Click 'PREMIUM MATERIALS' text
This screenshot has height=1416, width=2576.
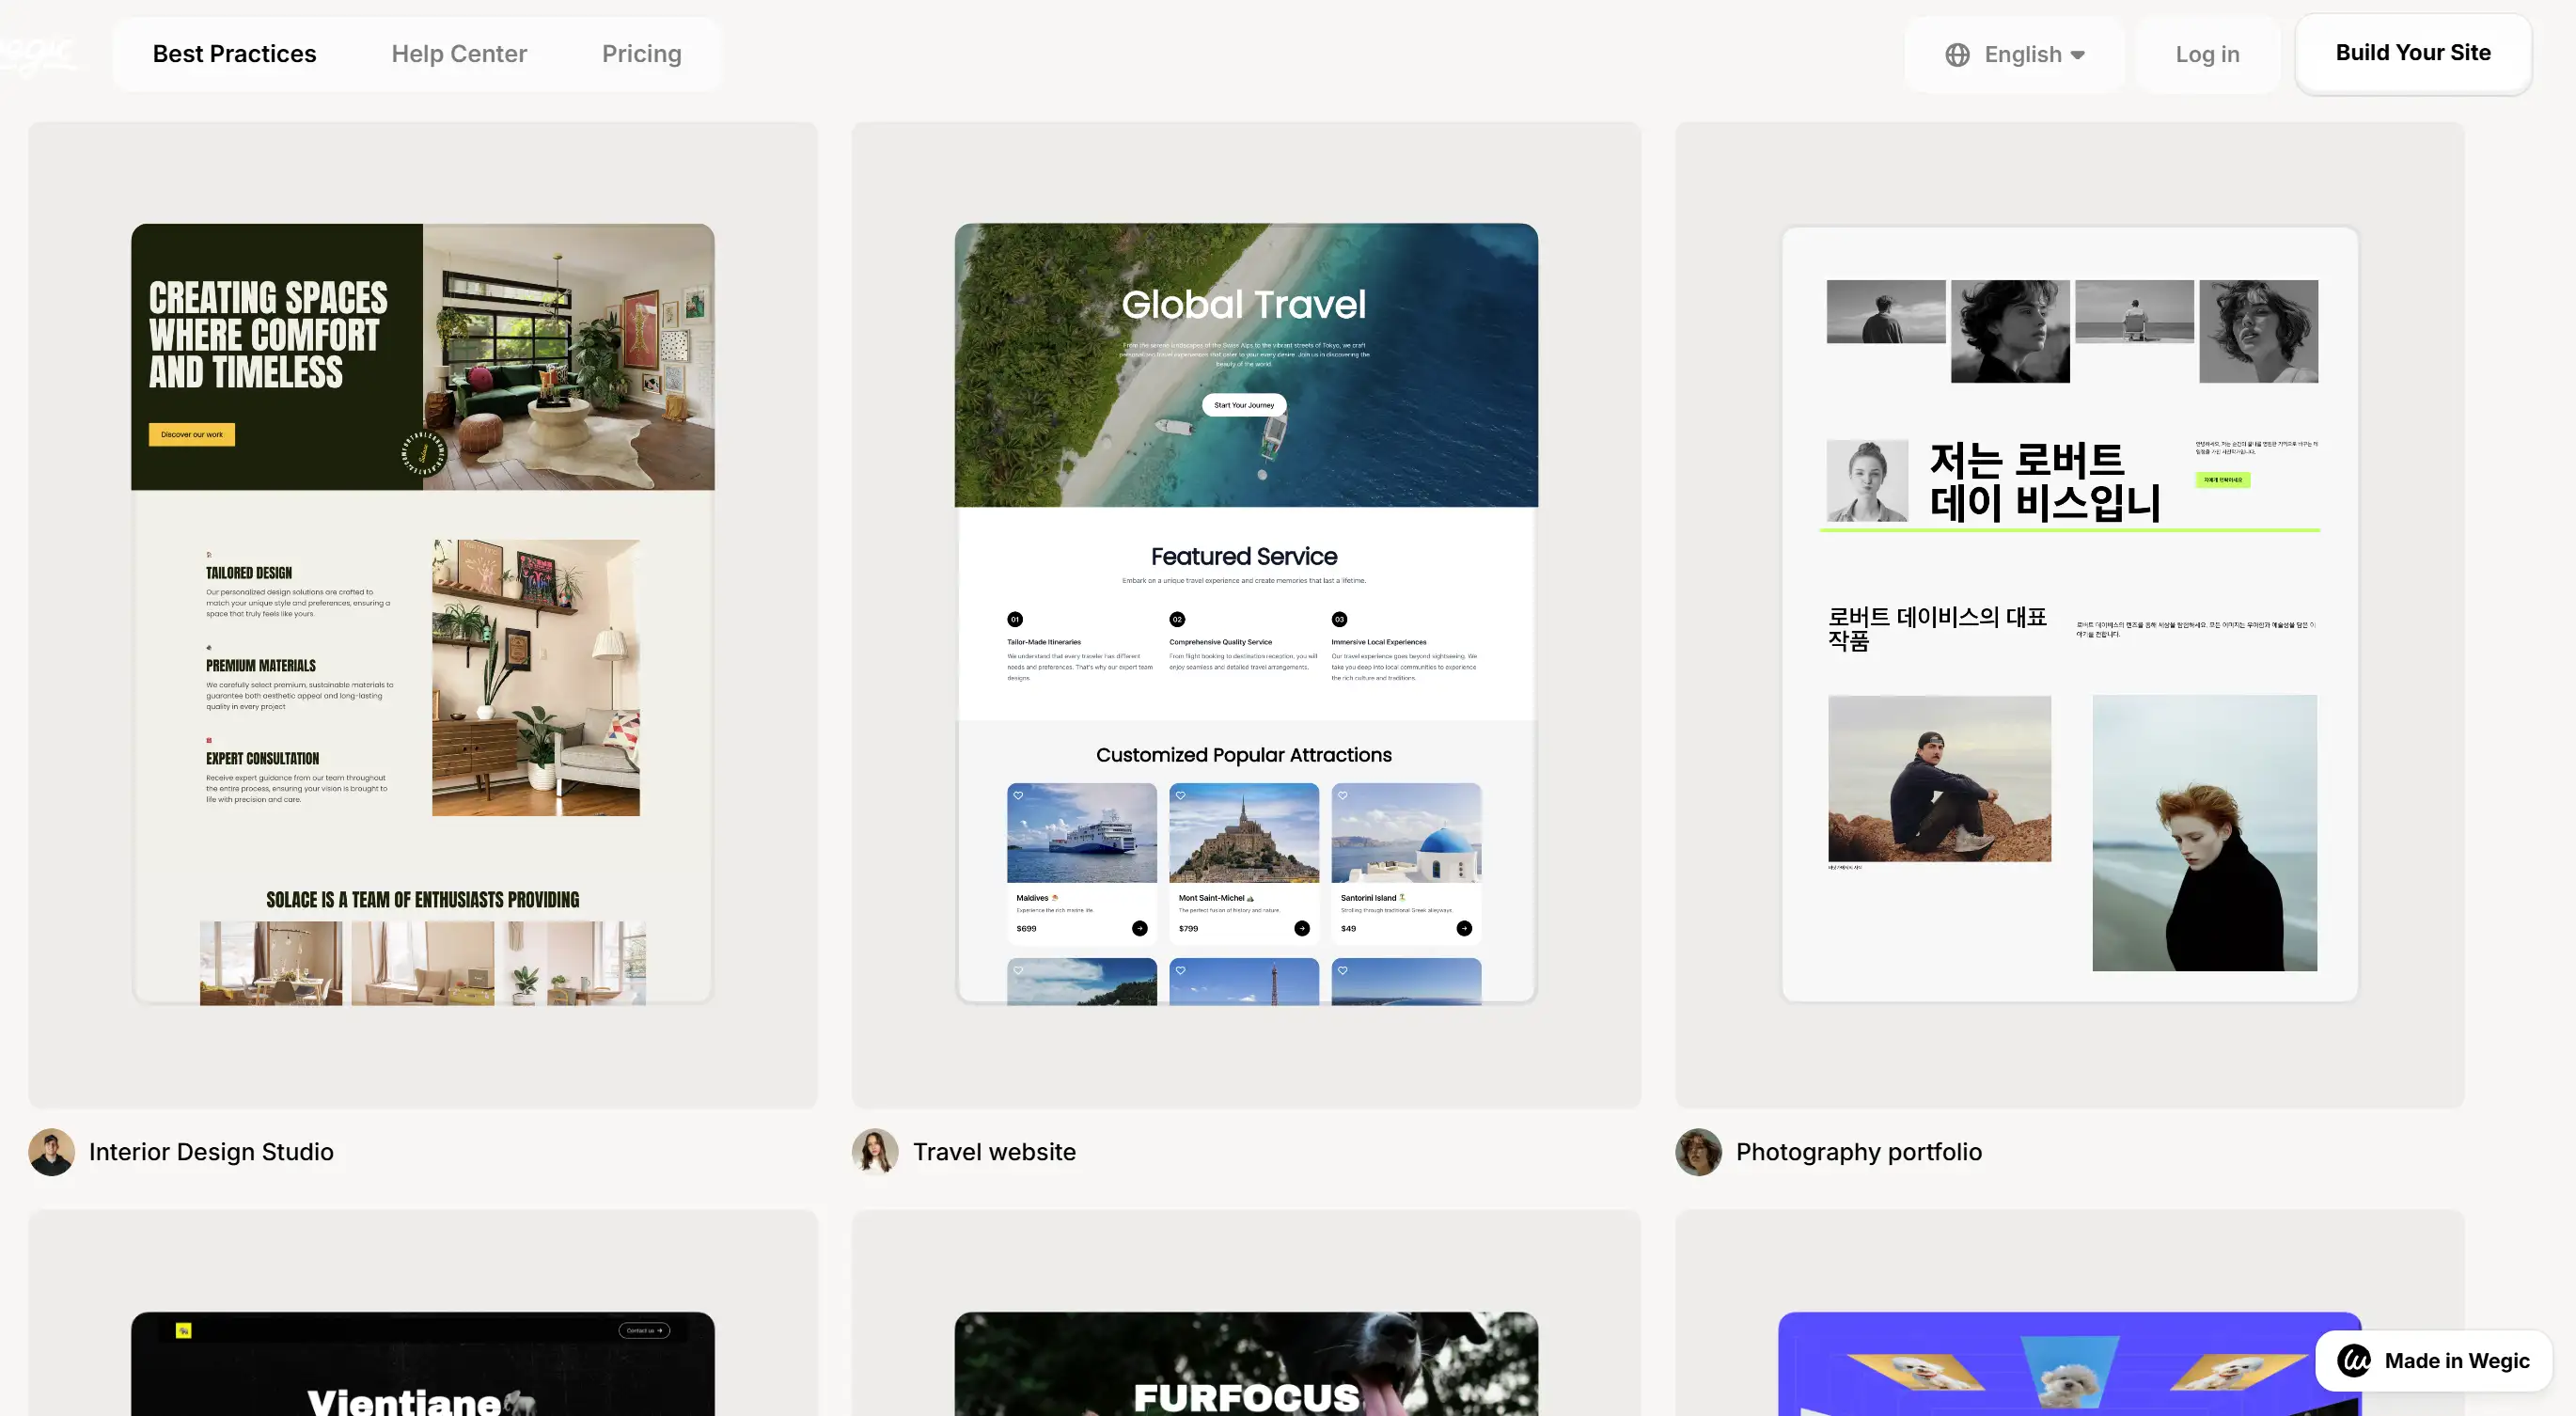261,667
